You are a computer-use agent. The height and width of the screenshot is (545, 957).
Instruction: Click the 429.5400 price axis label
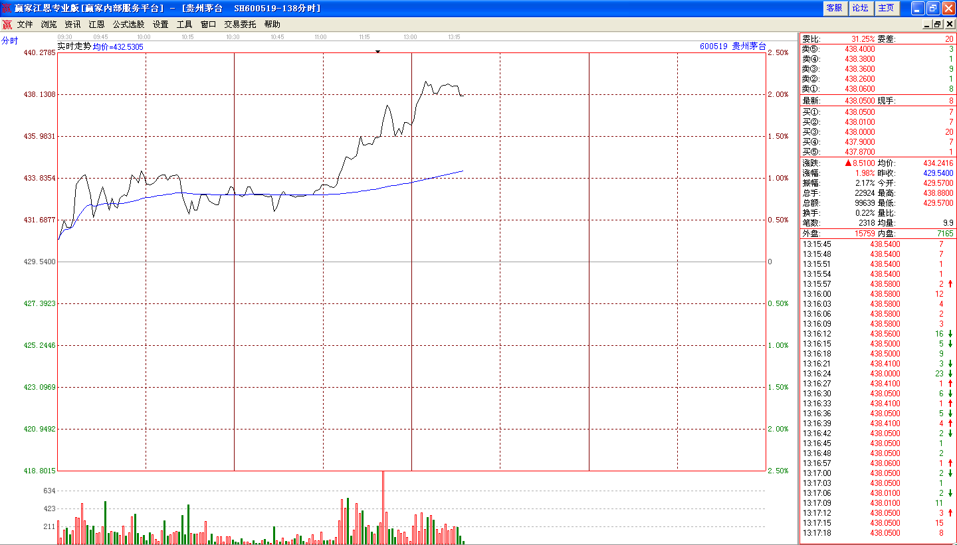(x=40, y=262)
